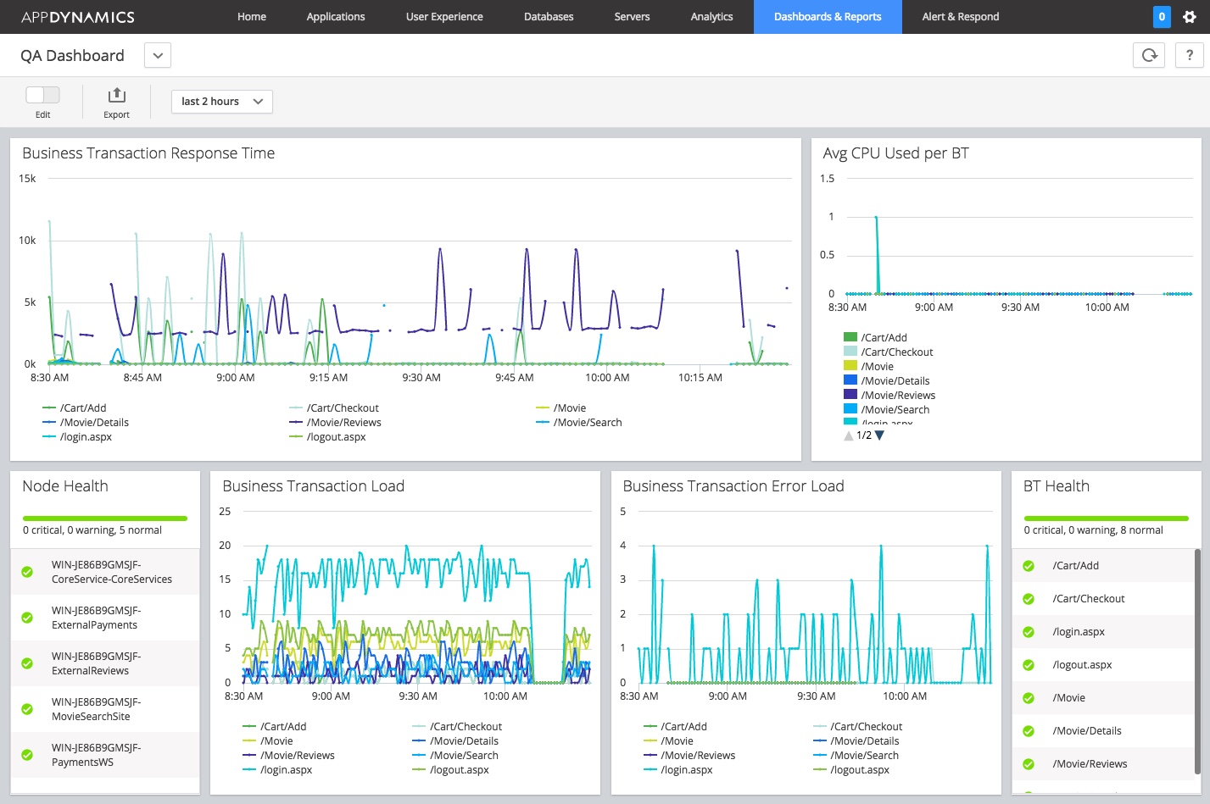Image resolution: width=1210 pixels, height=804 pixels.
Task: Go to next legend page in Avg CPU
Action: tap(879, 435)
